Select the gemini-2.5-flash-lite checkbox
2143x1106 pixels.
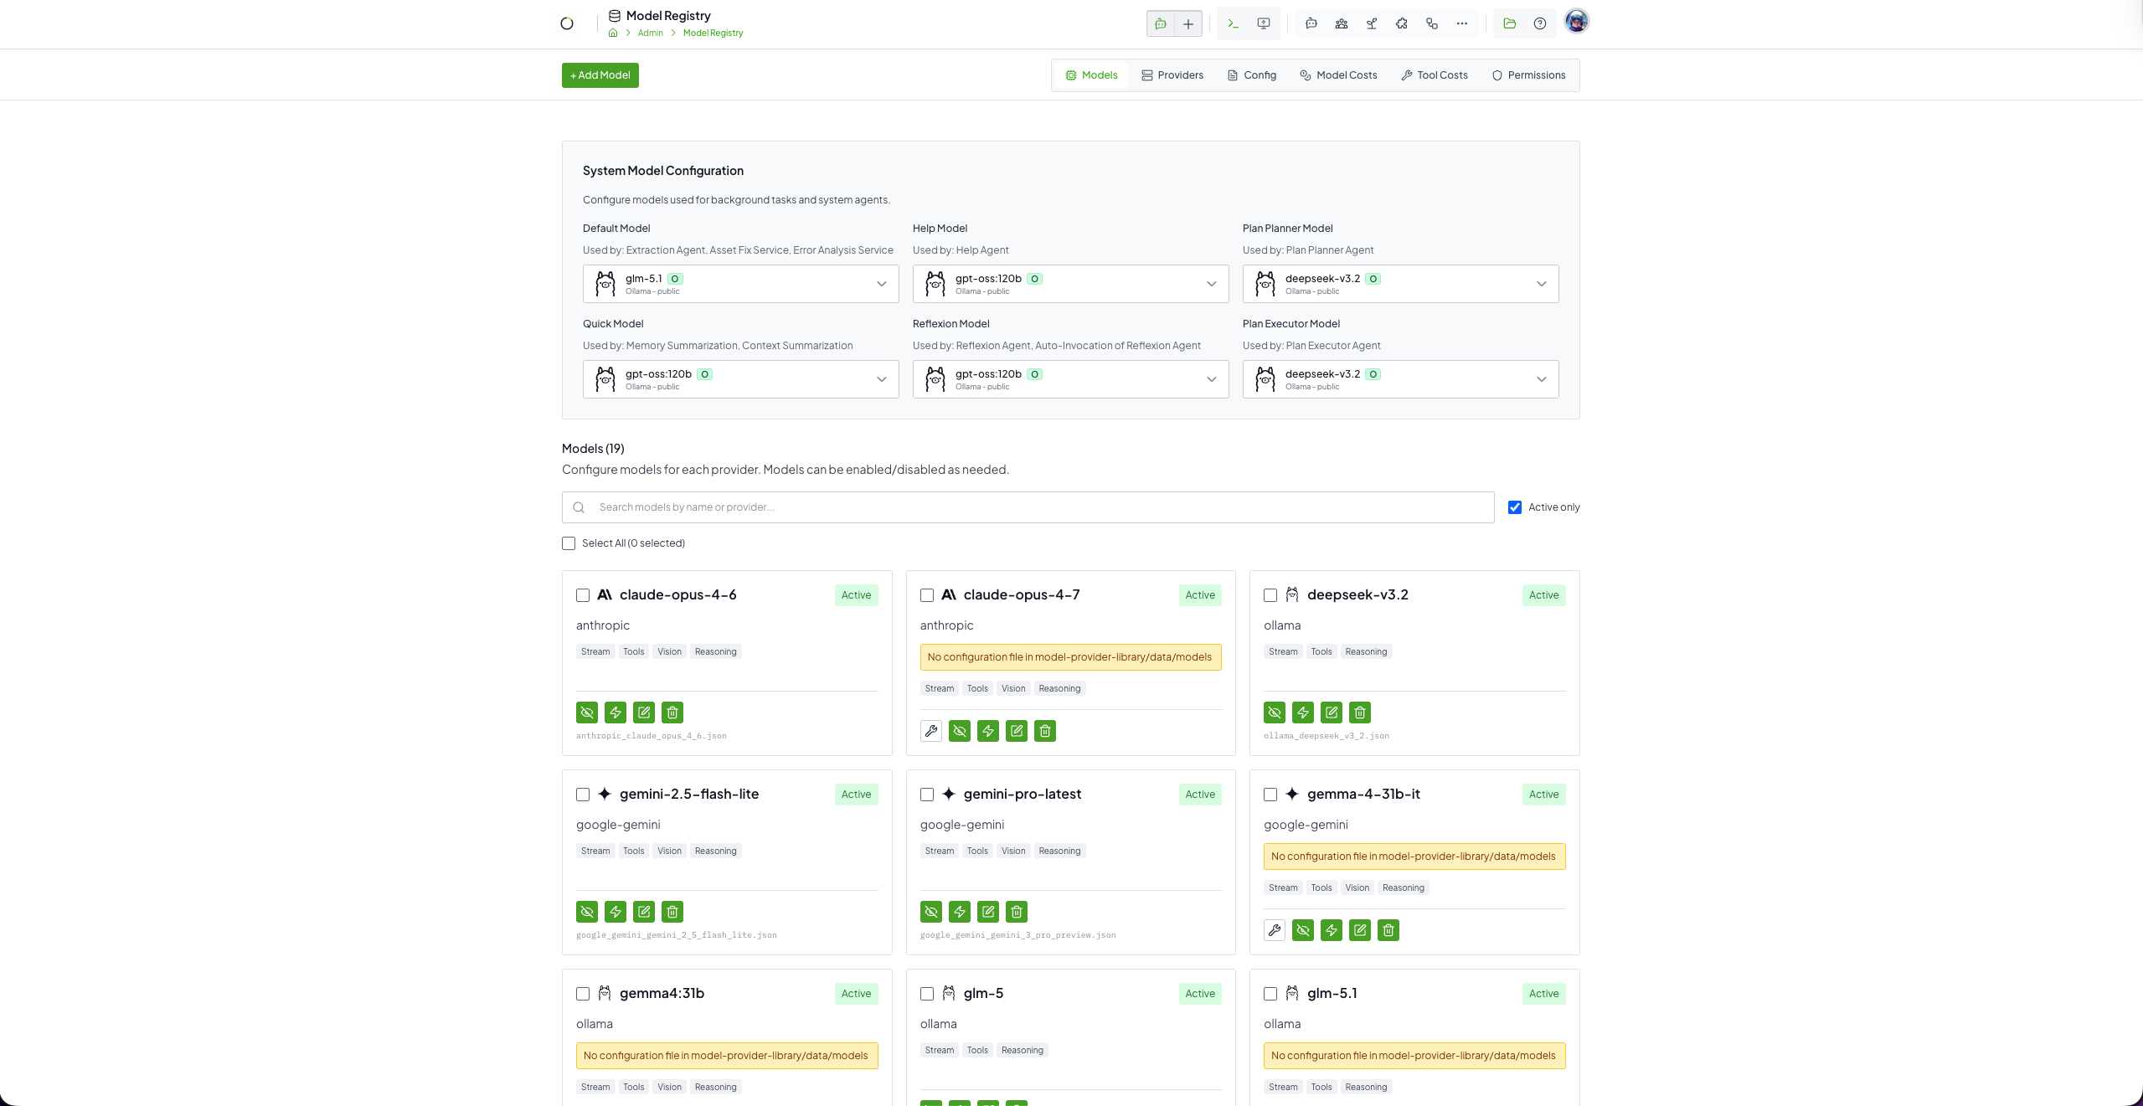coord(583,795)
